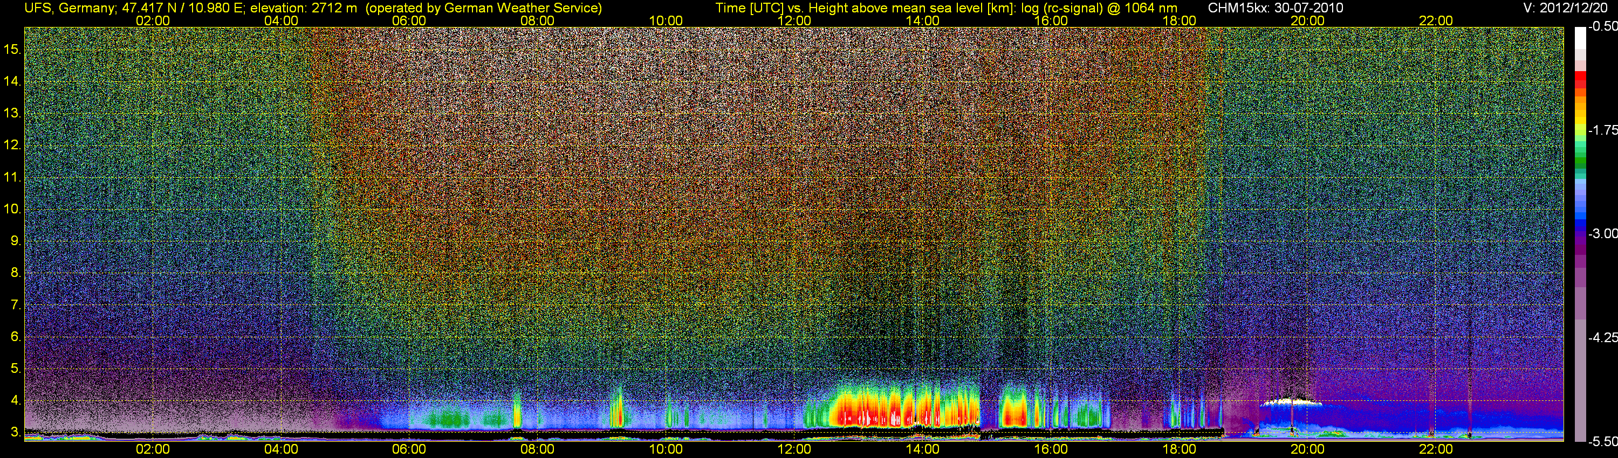This screenshot has height=458, width=1618.
Task: Click the 08:00 tick on top time axis
Action: click(538, 20)
